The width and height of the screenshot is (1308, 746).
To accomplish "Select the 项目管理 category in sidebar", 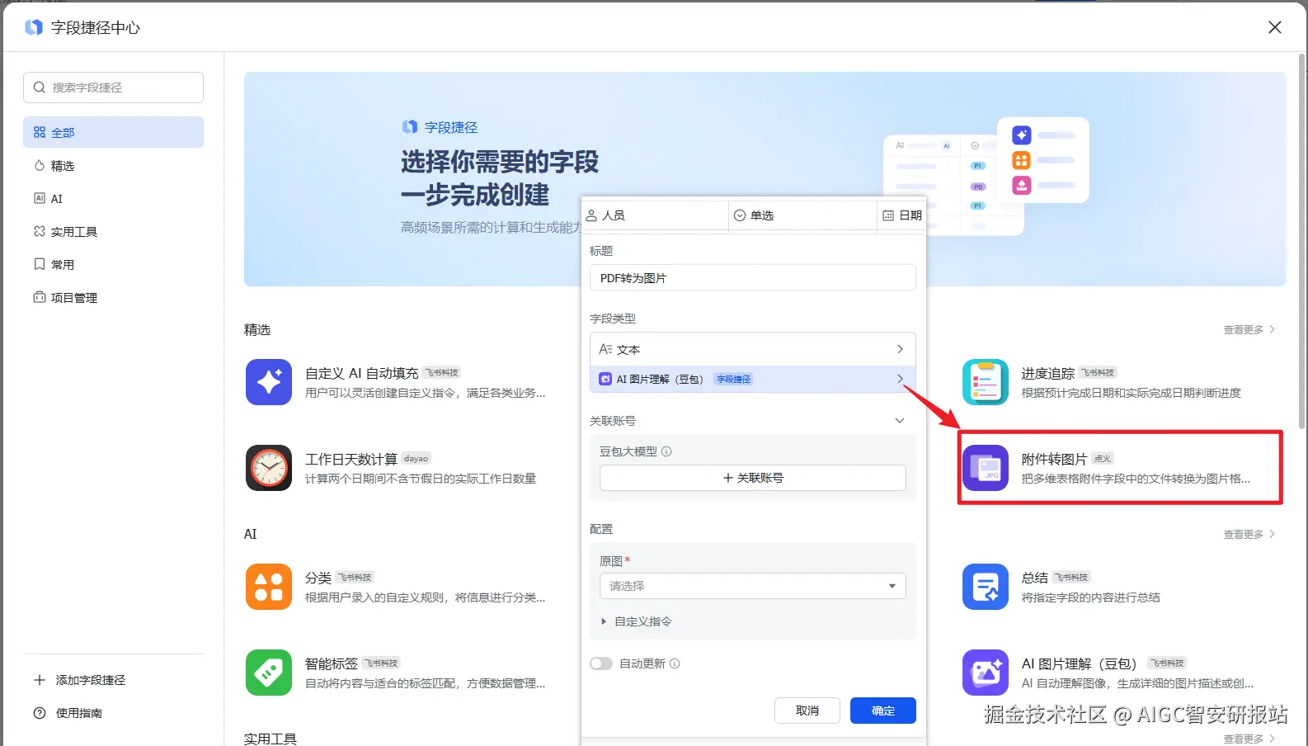I will click(x=113, y=297).
